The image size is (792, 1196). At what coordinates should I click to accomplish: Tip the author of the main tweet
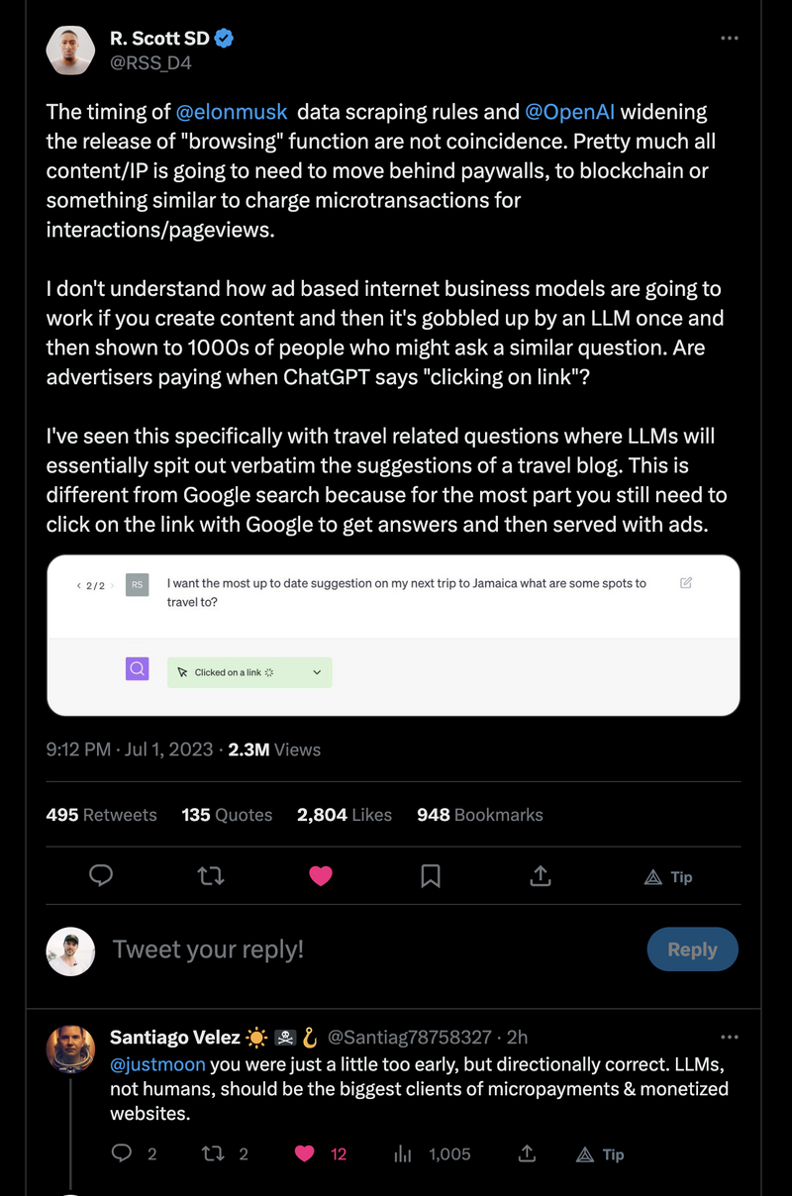click(x=668, y=877)
